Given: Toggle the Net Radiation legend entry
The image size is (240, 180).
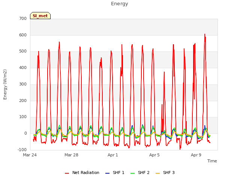Looking at the screenshot, I should click(82, 173).
